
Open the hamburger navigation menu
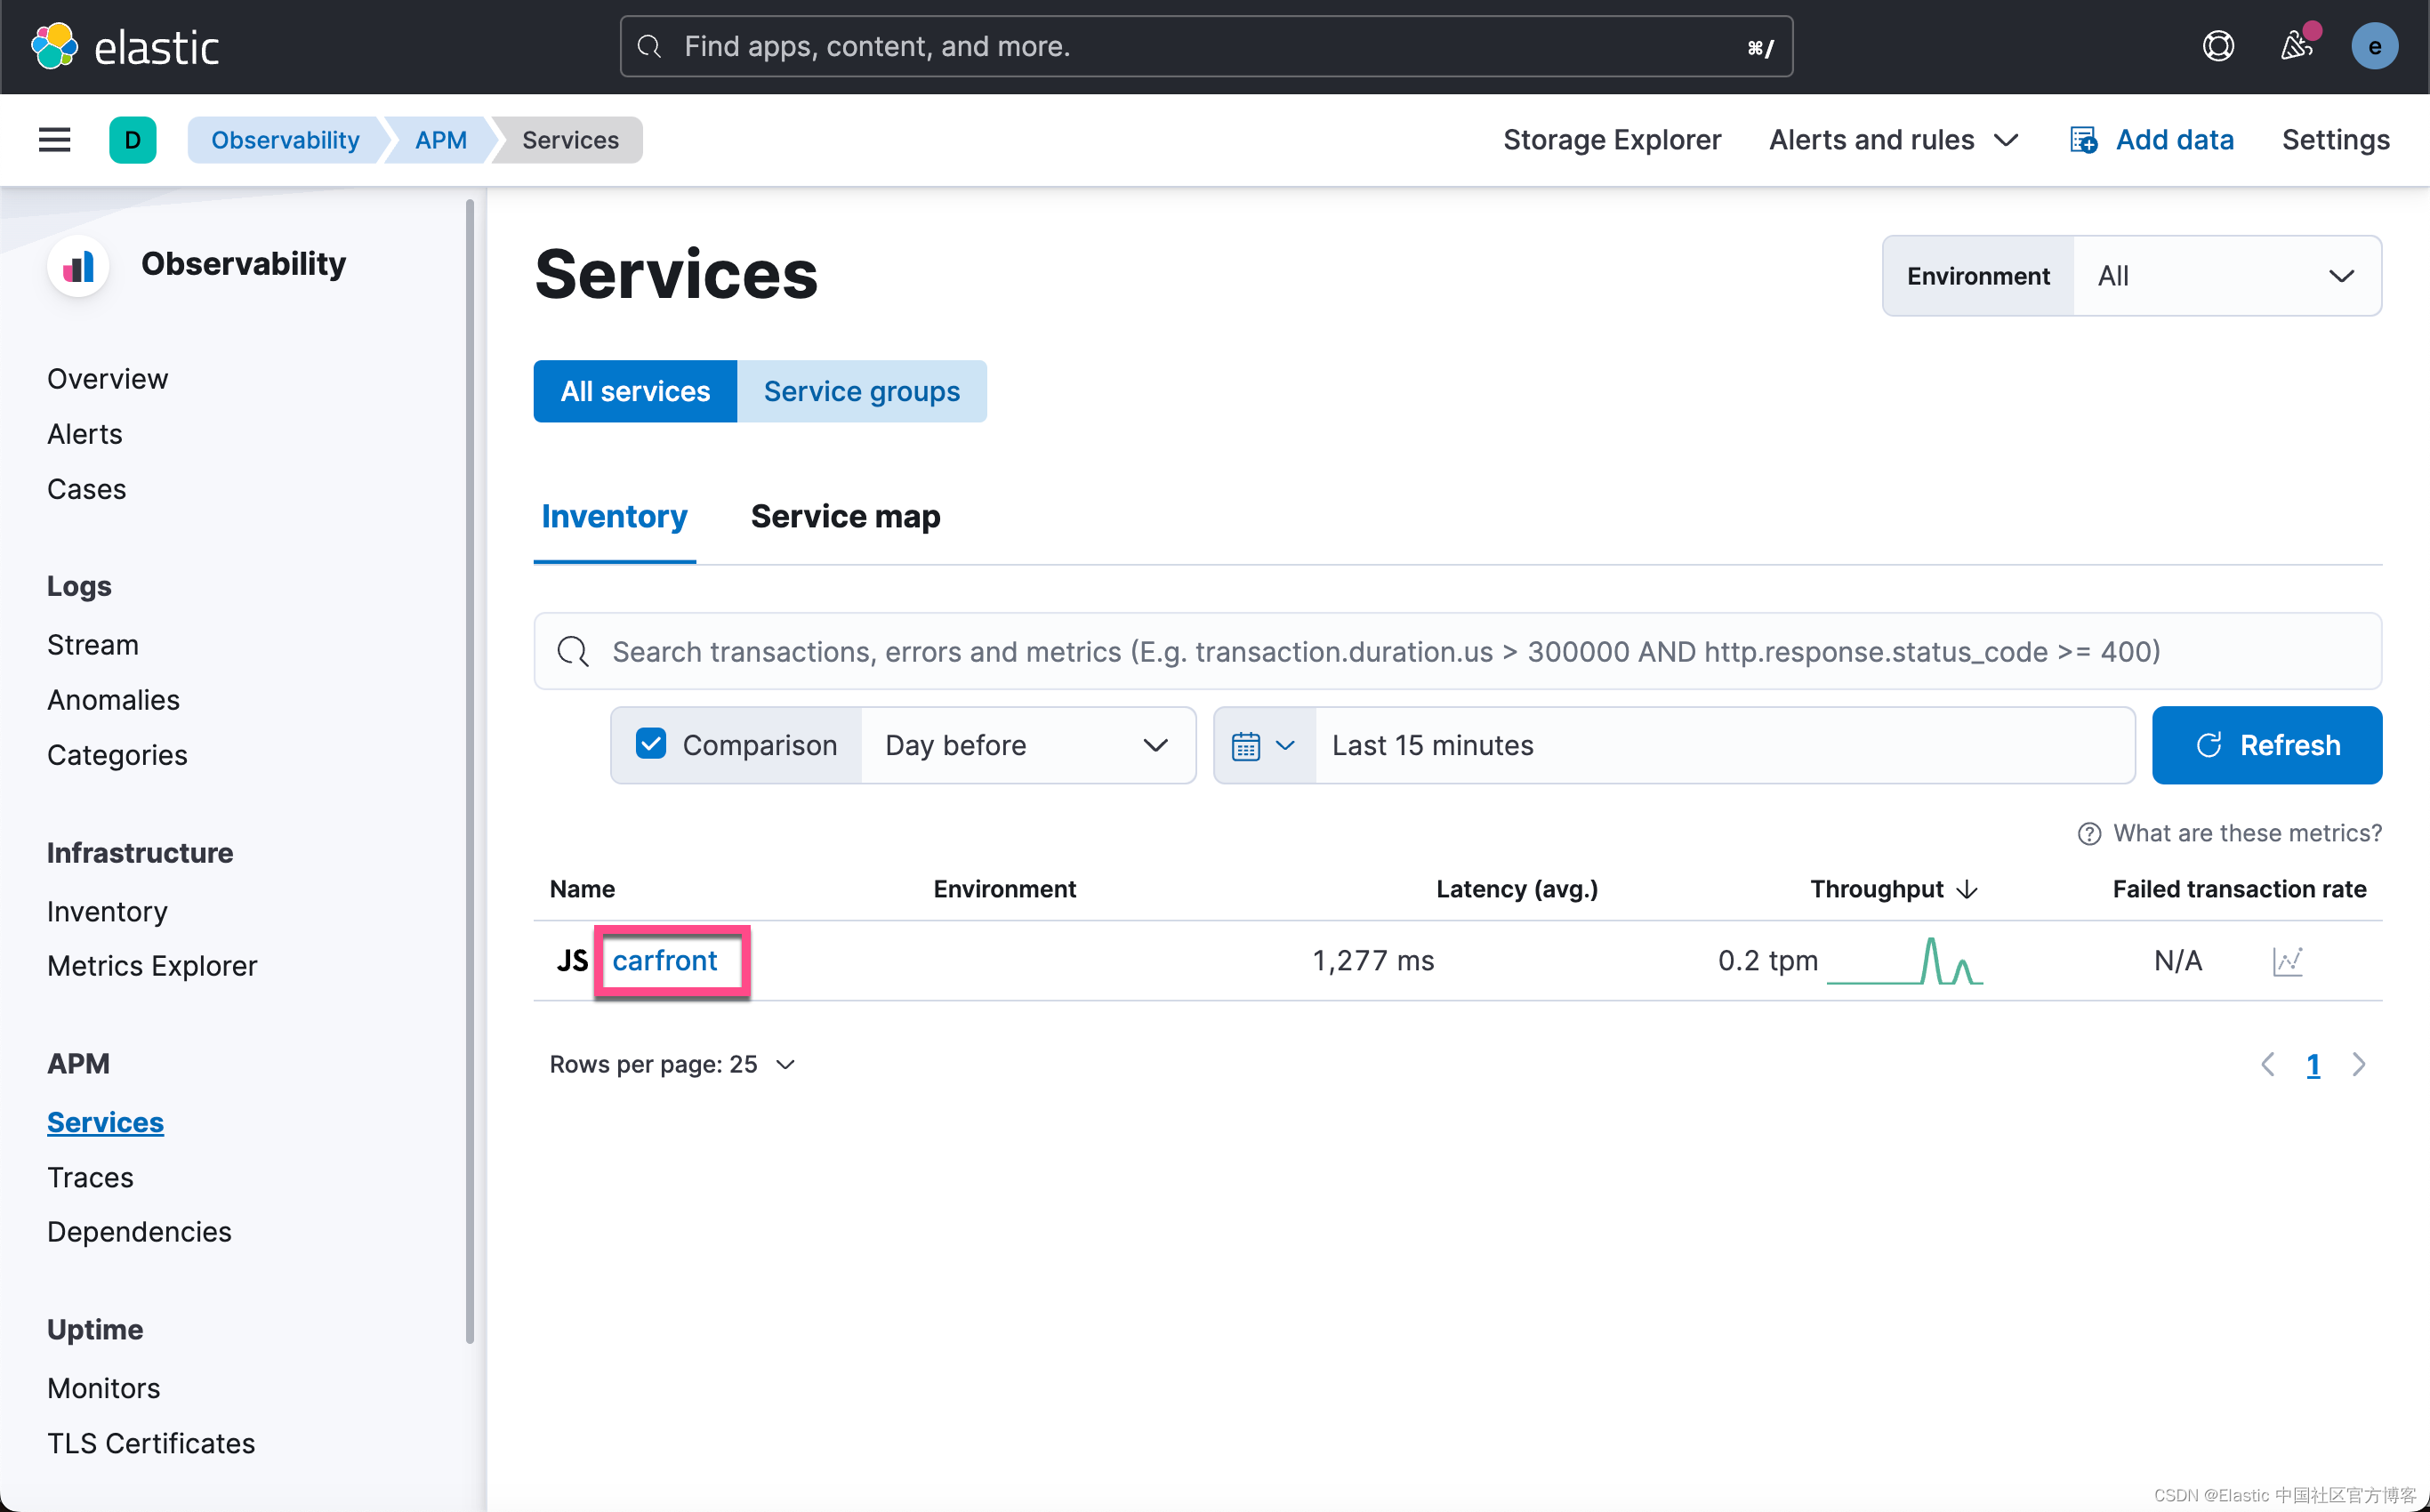point(54,140)
